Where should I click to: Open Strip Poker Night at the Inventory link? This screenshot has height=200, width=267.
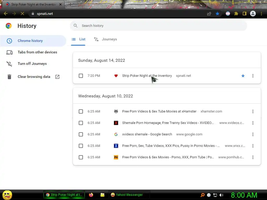tap(147, 76)
